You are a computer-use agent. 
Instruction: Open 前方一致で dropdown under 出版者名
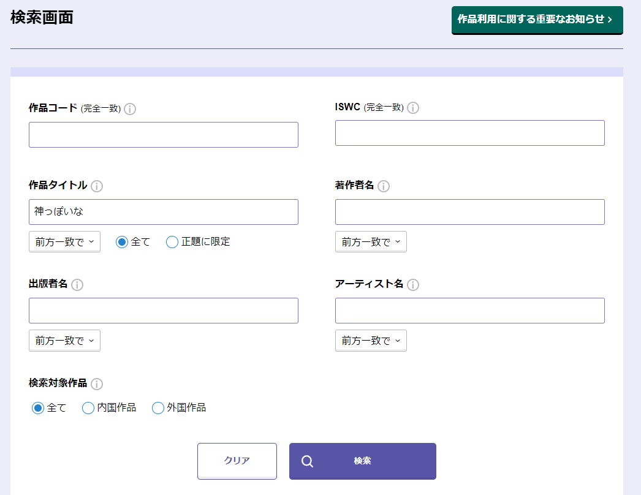point(64,341)
